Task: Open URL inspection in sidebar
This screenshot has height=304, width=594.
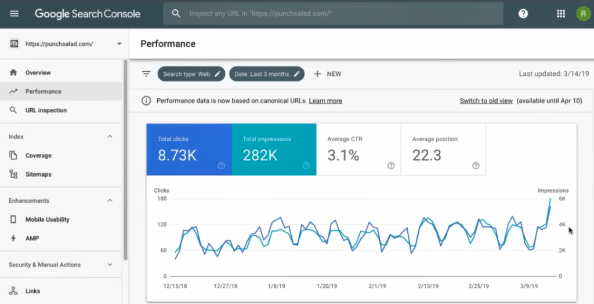Action: click(61, 110)
